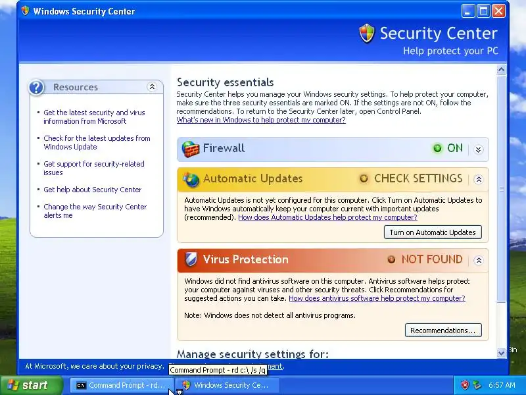Open 'Get help about Security Center' link
This screenshot has width=526, height=395.
93,190
